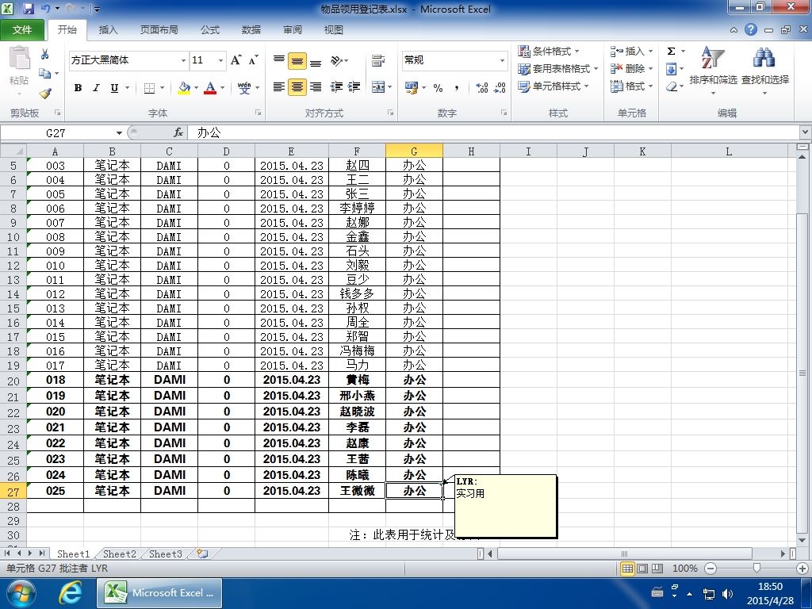Image resolution: width=812 pixels, height=609 pixels.
Task: Increase font size
Action: click(x=236, y=60)
